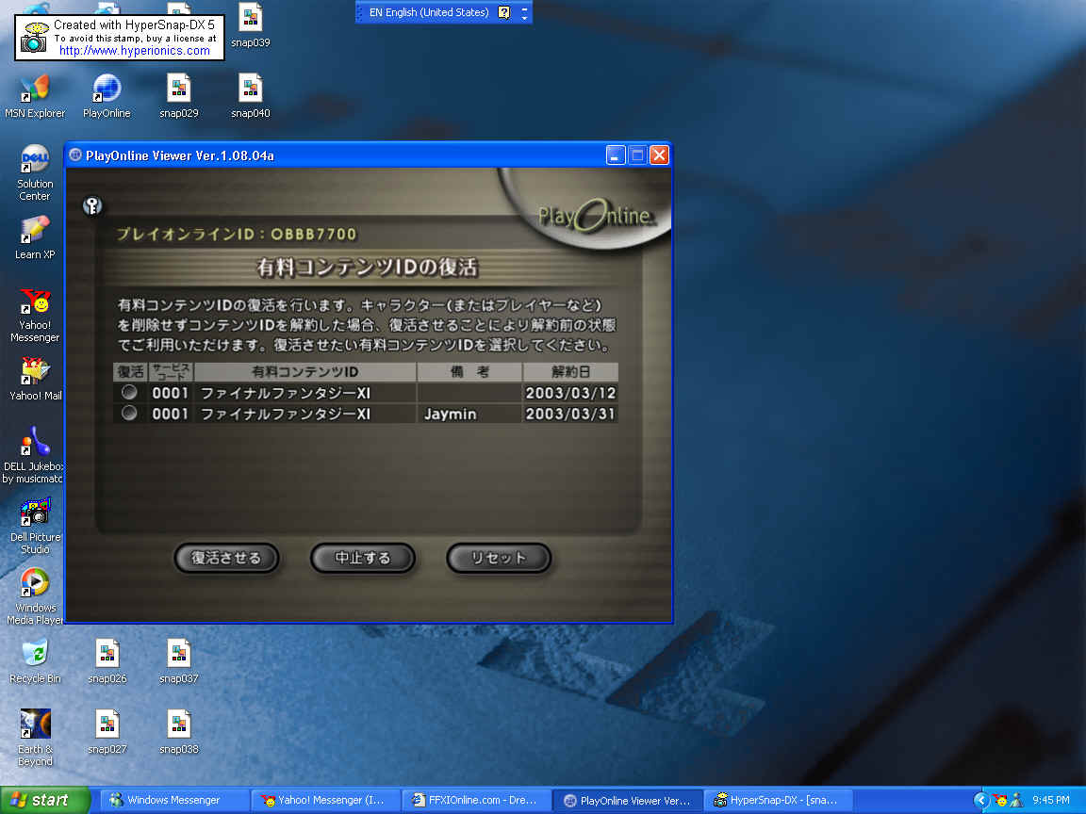
Task: Select Windows Media Player desktop icon
Action: point(35,596)
